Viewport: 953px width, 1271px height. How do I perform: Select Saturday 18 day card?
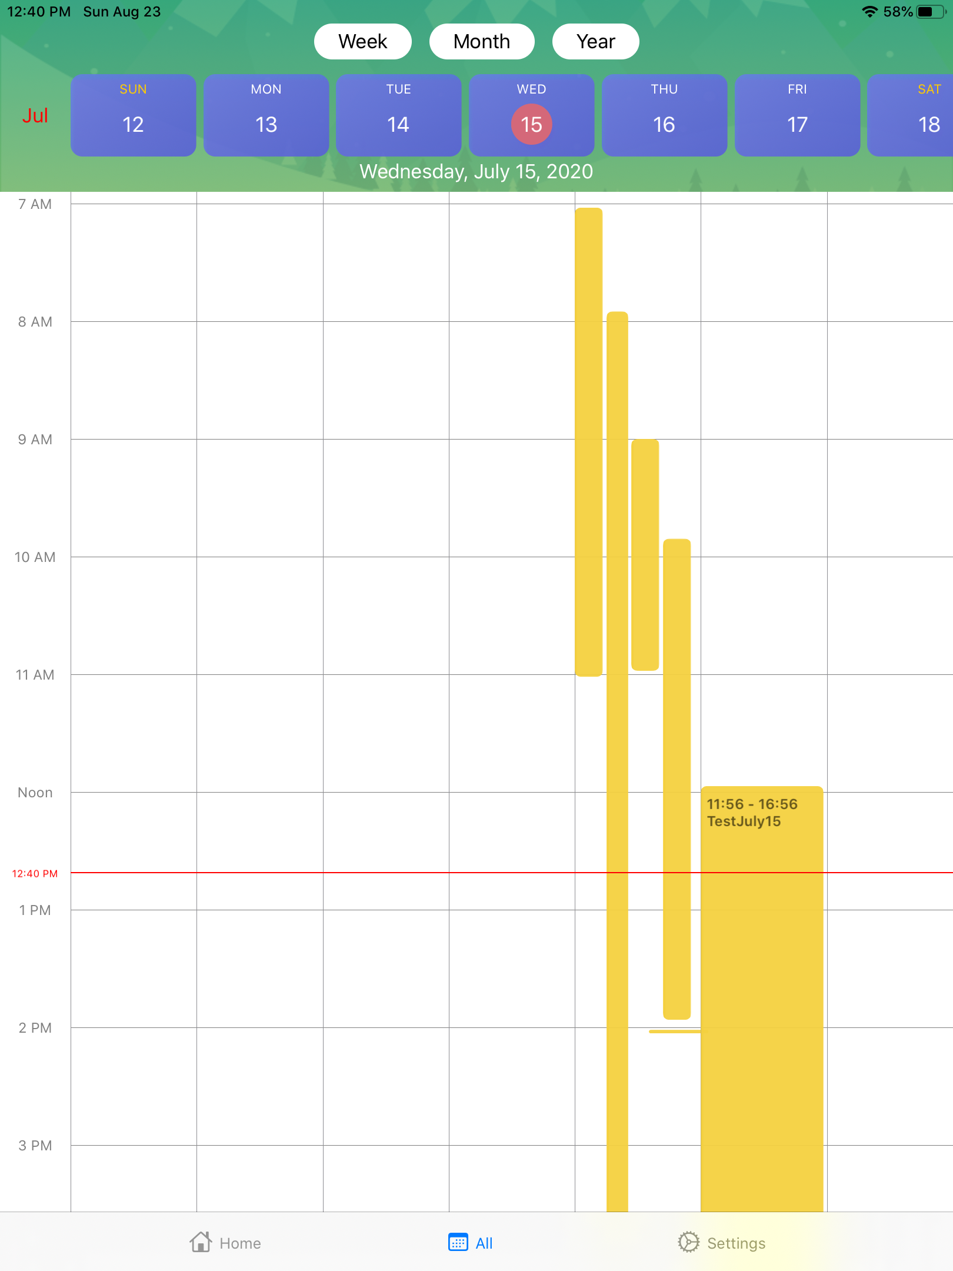(x=912, y=115)
